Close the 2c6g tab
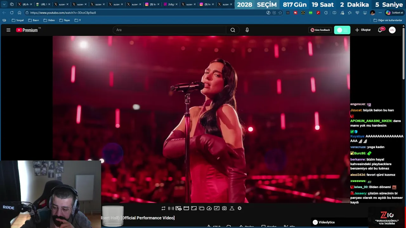Viewport: 406px width, 228px height. click(x=176, y=4)
